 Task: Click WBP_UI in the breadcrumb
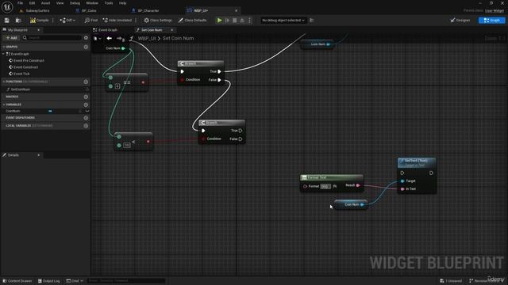tap(147, 39)
